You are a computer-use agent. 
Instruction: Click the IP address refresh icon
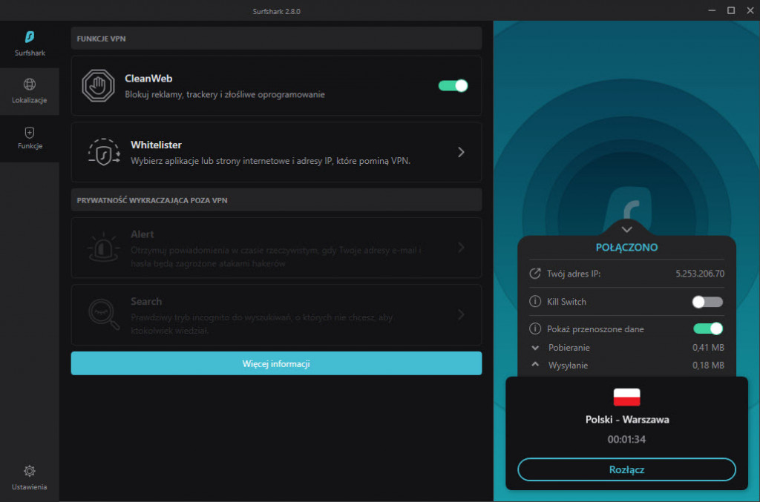pyautogui.click(x=535, y=274)
